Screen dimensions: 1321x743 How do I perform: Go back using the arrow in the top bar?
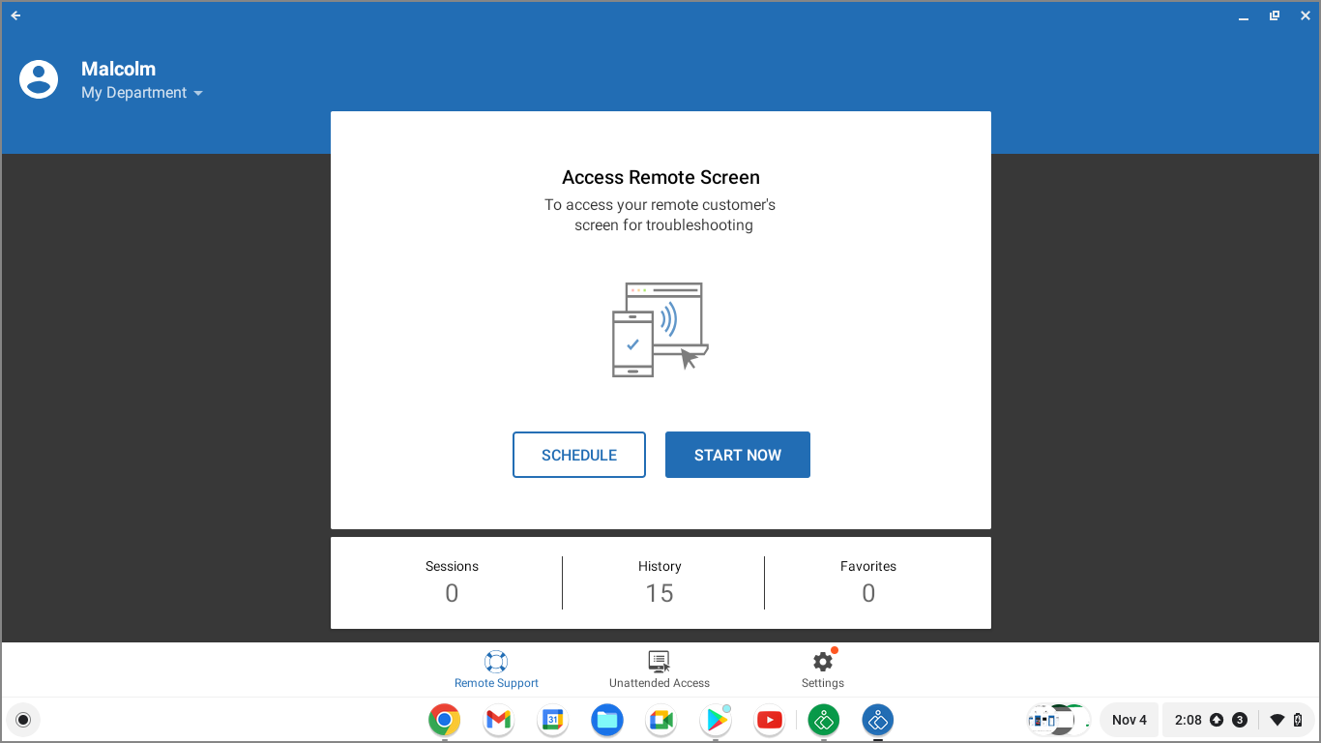(15, 15)
